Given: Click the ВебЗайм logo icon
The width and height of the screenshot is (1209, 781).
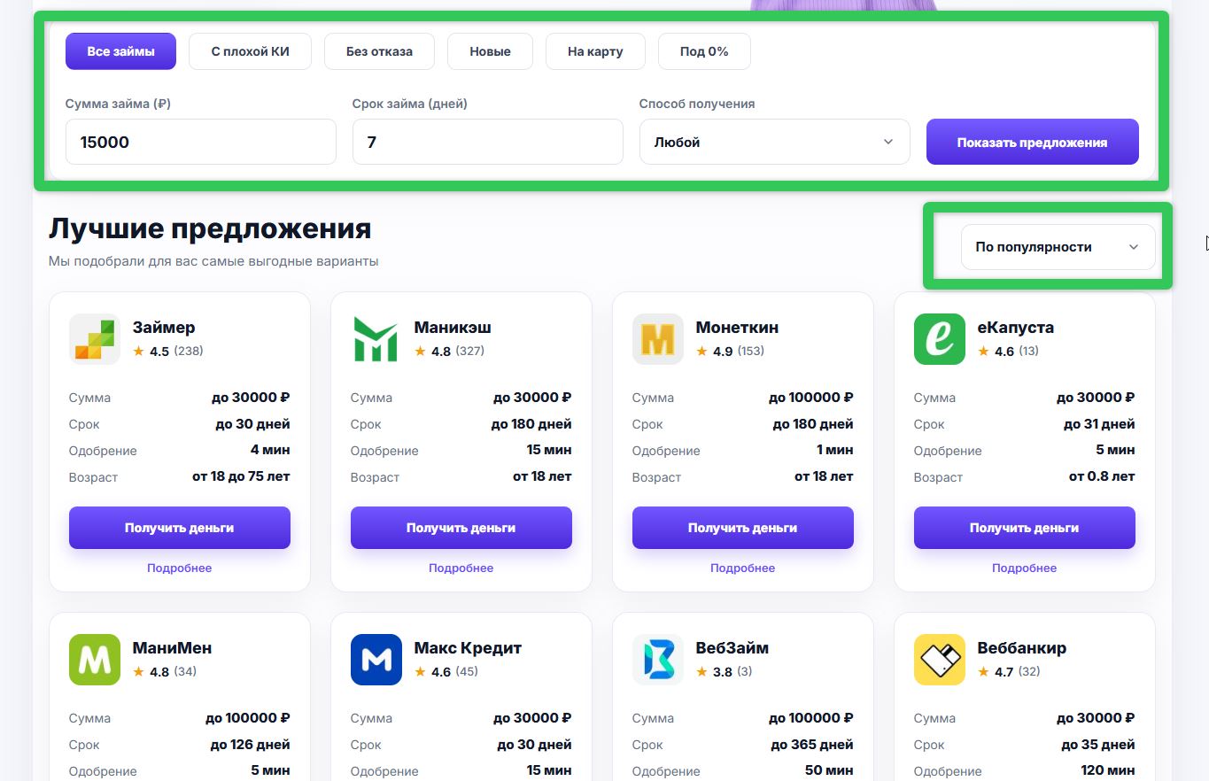Looking at the screenshot, I should pyautogui.click(x=658, y=660).
